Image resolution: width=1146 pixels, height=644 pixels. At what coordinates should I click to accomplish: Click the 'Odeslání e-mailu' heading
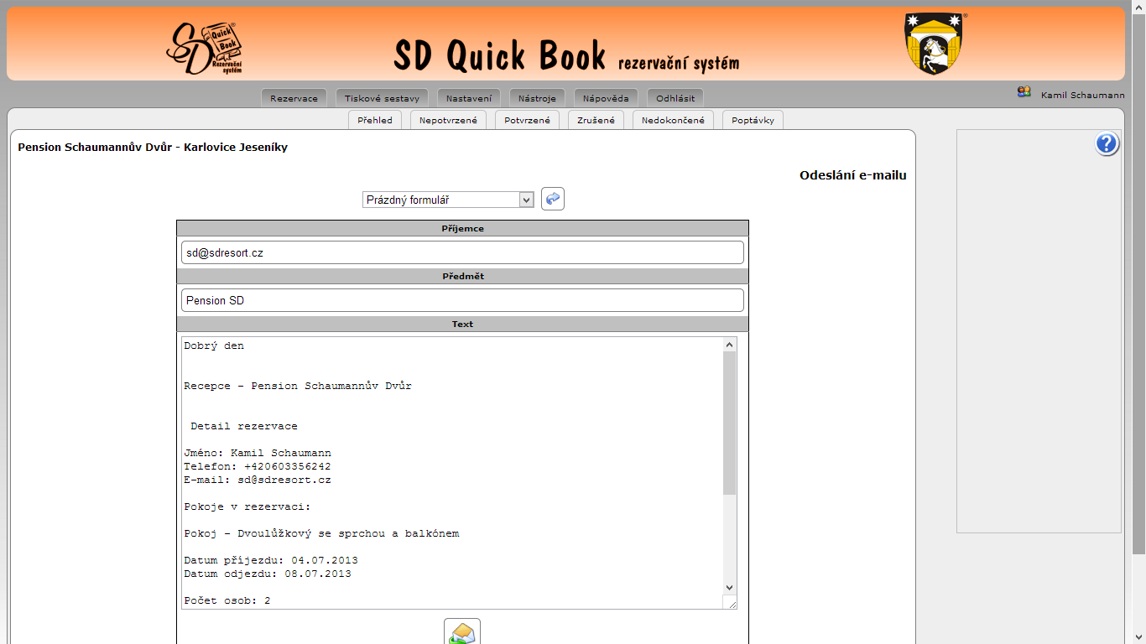click(x=853, y=175)
